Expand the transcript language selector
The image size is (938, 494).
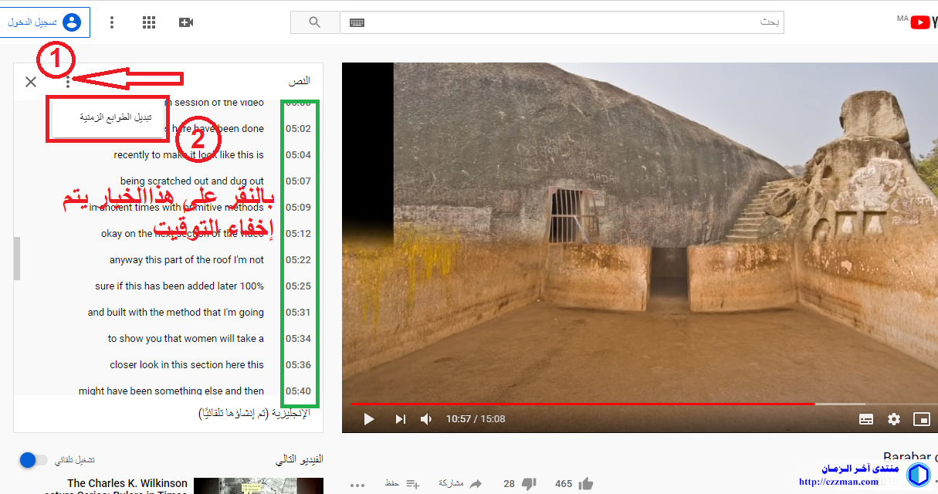tap(253, 414)
